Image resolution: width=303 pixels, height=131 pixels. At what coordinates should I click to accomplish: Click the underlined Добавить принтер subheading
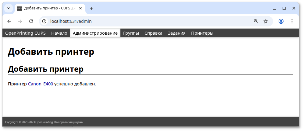(46, 69)
